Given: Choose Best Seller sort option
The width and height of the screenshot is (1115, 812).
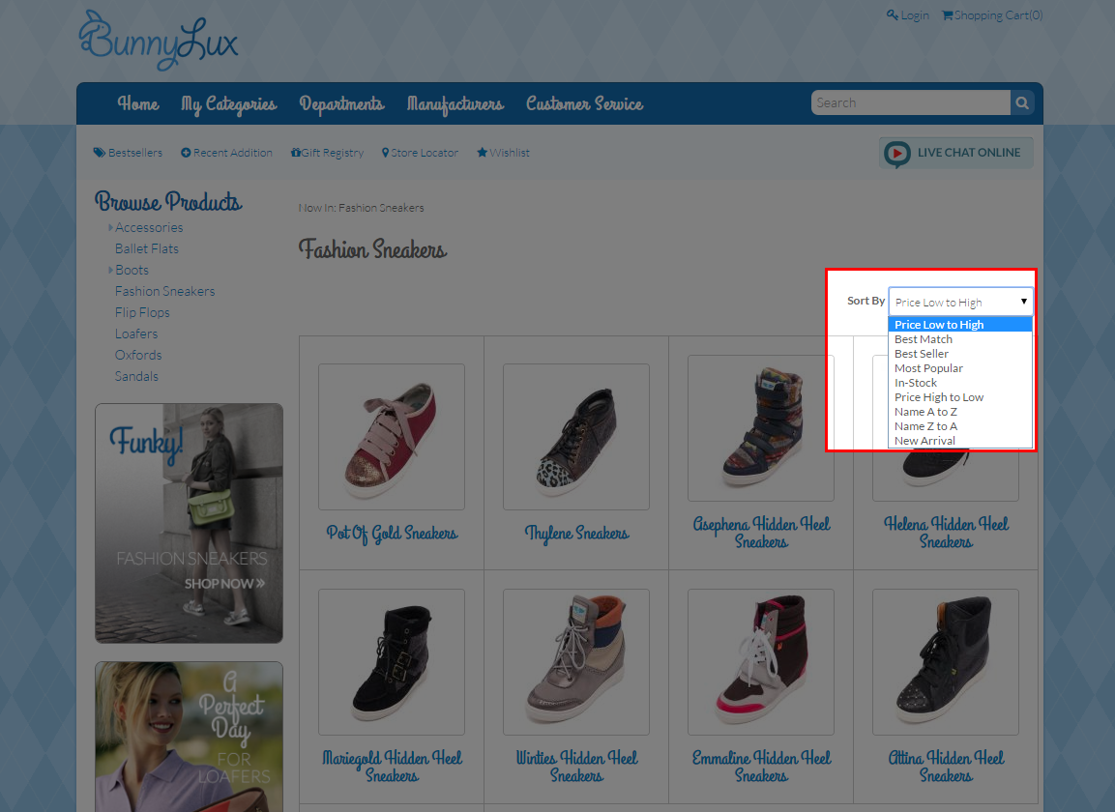Looking at the screenshot, I should 960,354.
